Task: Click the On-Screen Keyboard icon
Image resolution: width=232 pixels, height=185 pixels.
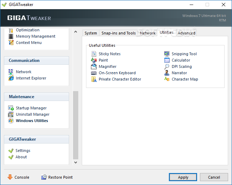Action: [x=94, y=73]
